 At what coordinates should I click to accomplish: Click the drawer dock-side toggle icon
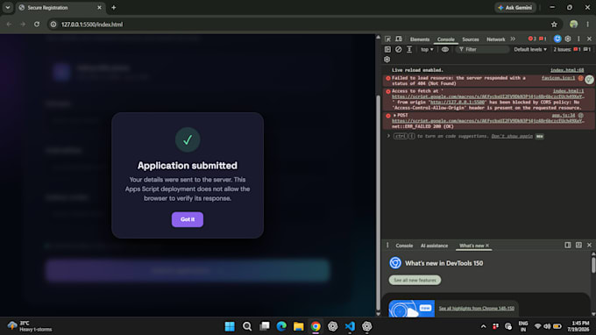pos(567,246)
